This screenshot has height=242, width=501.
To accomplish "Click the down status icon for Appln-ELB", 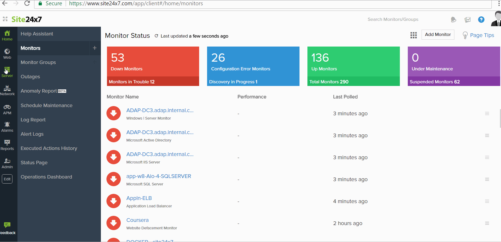I will click(x=114, y=201).
